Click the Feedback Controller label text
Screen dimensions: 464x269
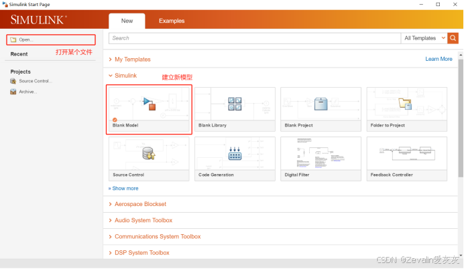(392, 175)
